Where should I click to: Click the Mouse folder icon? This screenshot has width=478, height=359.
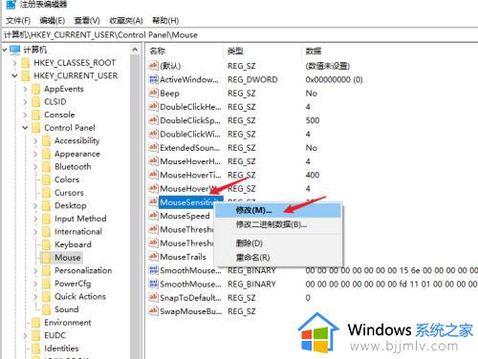coord(47,258)
